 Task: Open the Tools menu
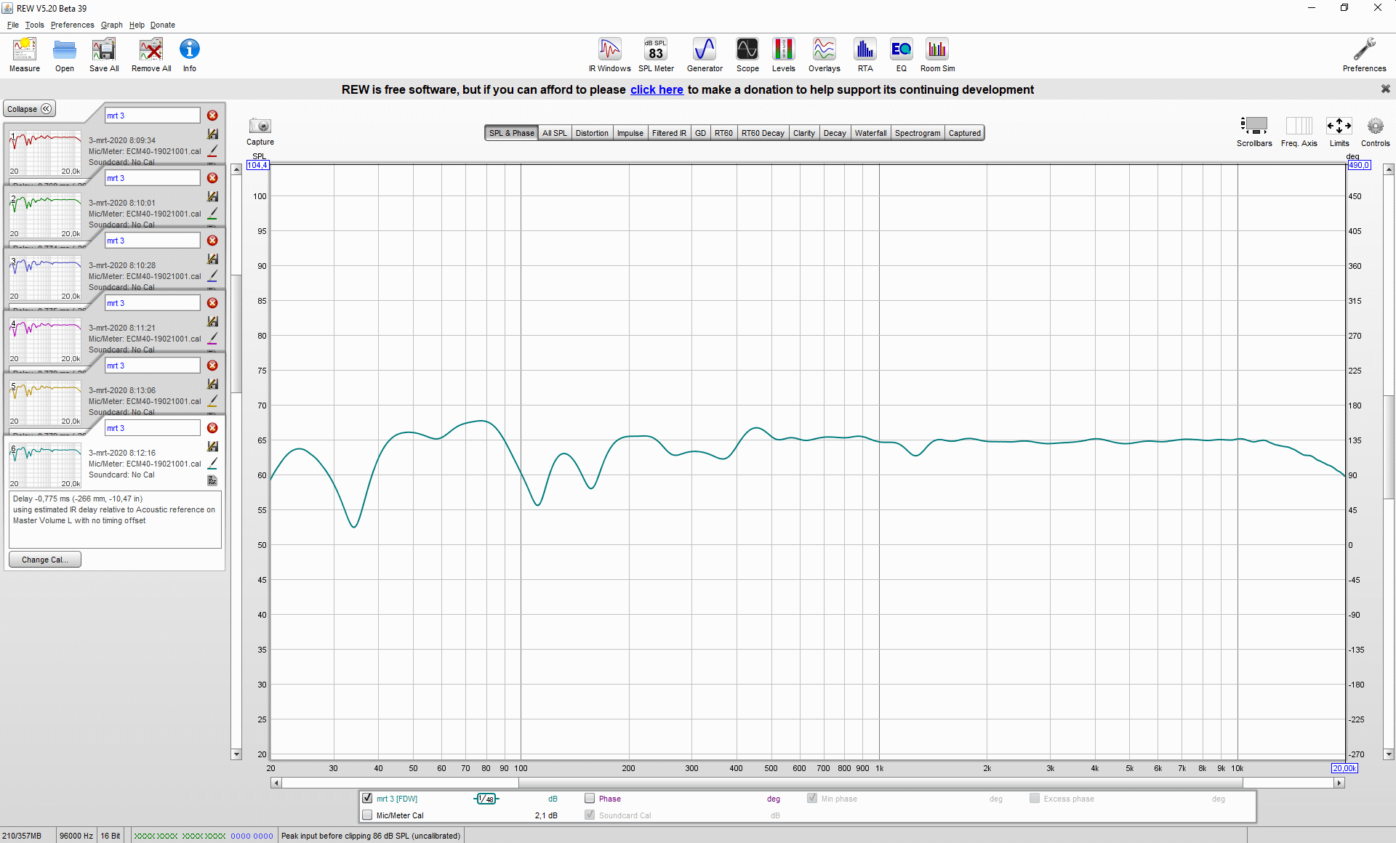[35, 25]
